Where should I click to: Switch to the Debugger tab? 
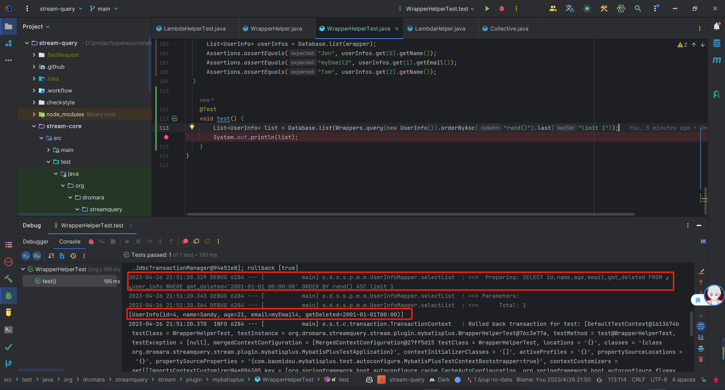pos(36,242)
